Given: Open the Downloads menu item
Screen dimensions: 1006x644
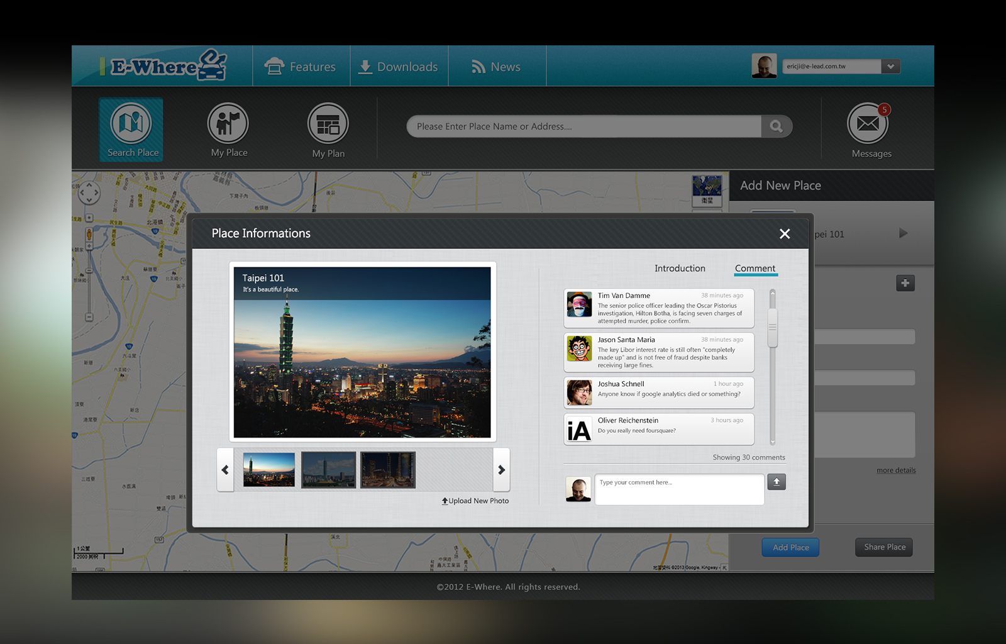Looking at the screenshot, I should coord(399,67).
